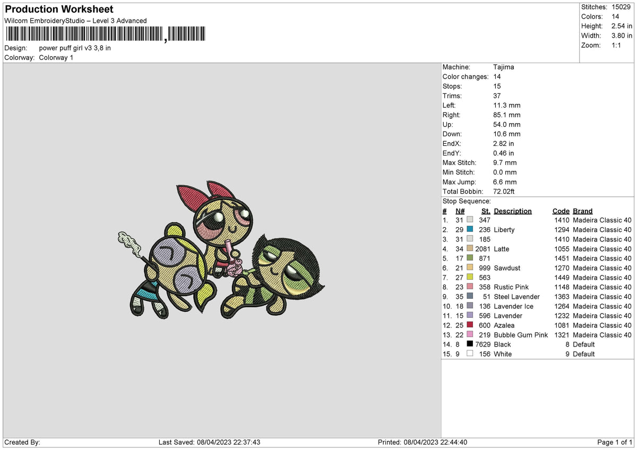This screenshot has width=637, height=450.
Task: Select the White thread color swatch
Action: coord(470,354)
